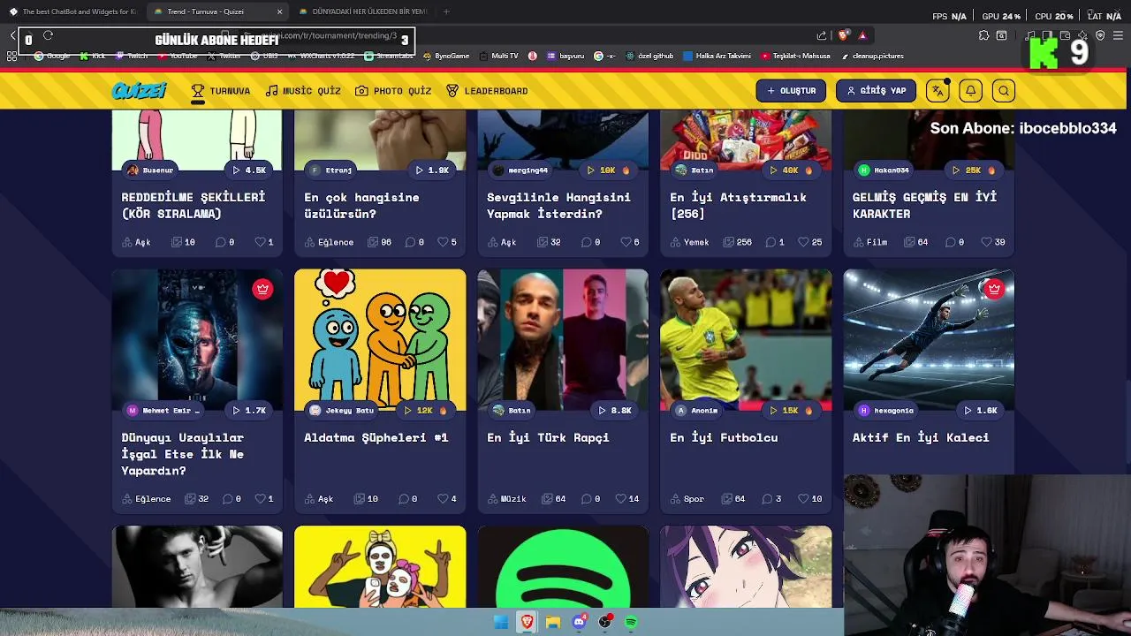Open GELMİŞ GEÇMİŞ EN İYİ KARAKTER title
Viewport: 1131px width, 636px height.
(924, 205)
